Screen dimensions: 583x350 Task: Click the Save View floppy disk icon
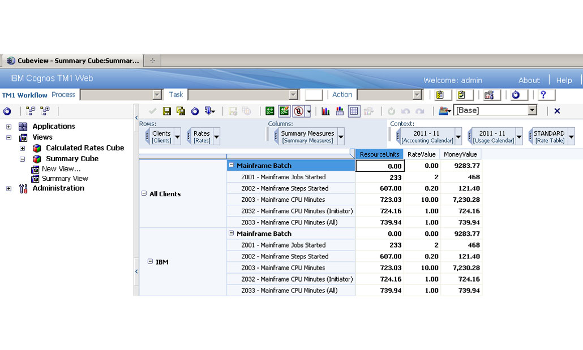[167, 111]
